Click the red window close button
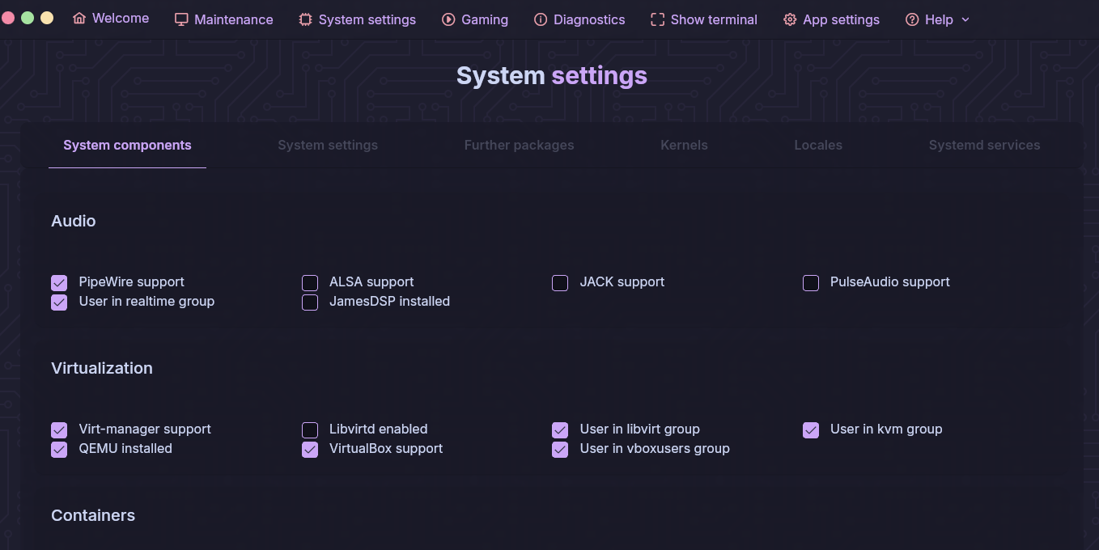 (x=8, y=18)
